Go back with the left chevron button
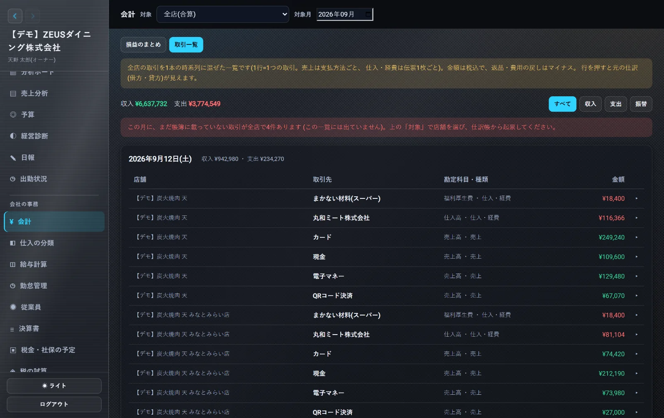 15,16
